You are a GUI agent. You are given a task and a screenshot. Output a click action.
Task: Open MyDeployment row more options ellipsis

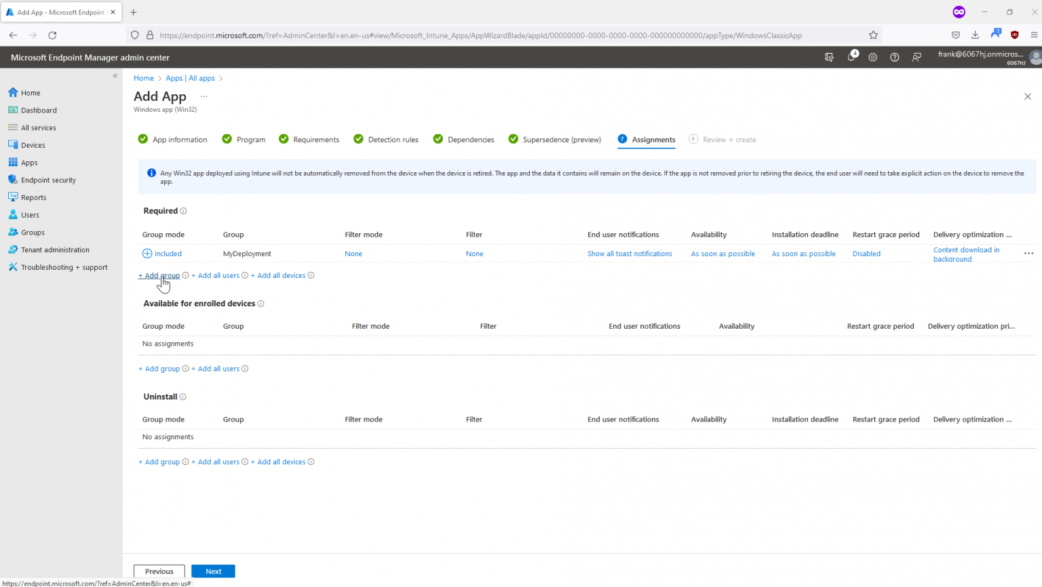click(x=1028, y=254)
